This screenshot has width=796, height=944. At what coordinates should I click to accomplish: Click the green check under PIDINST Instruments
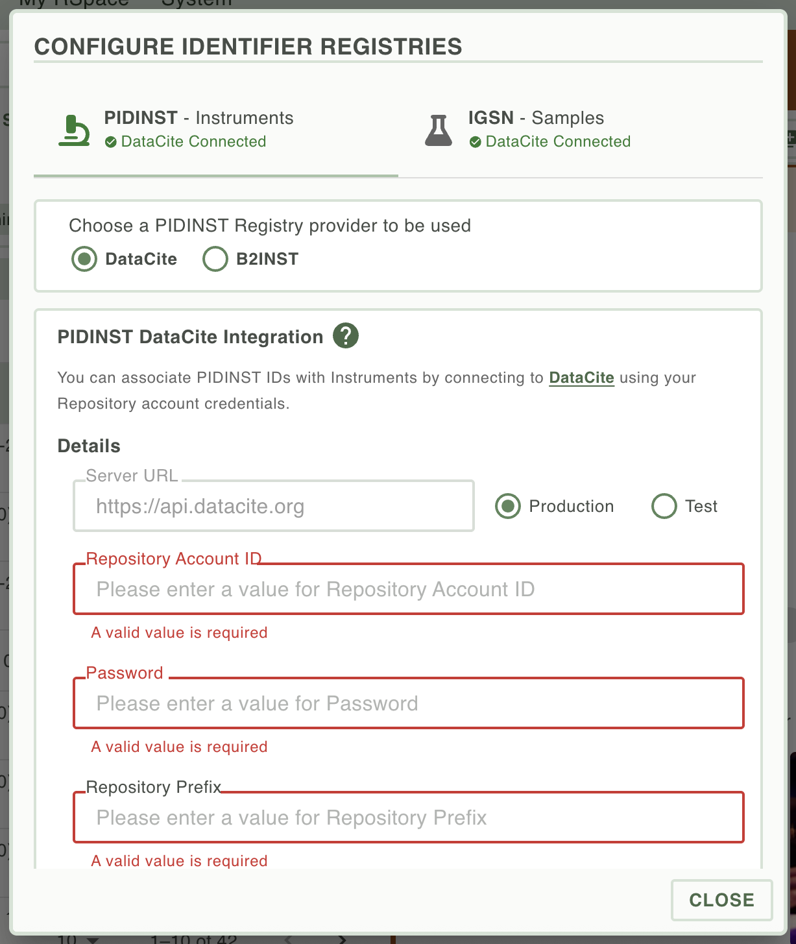111,142
